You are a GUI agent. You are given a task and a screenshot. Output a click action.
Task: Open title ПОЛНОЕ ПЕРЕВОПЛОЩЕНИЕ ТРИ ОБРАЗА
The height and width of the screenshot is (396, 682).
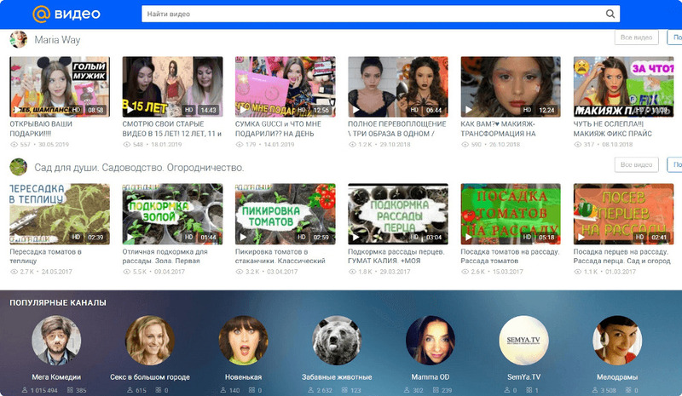tap(397, 129)
